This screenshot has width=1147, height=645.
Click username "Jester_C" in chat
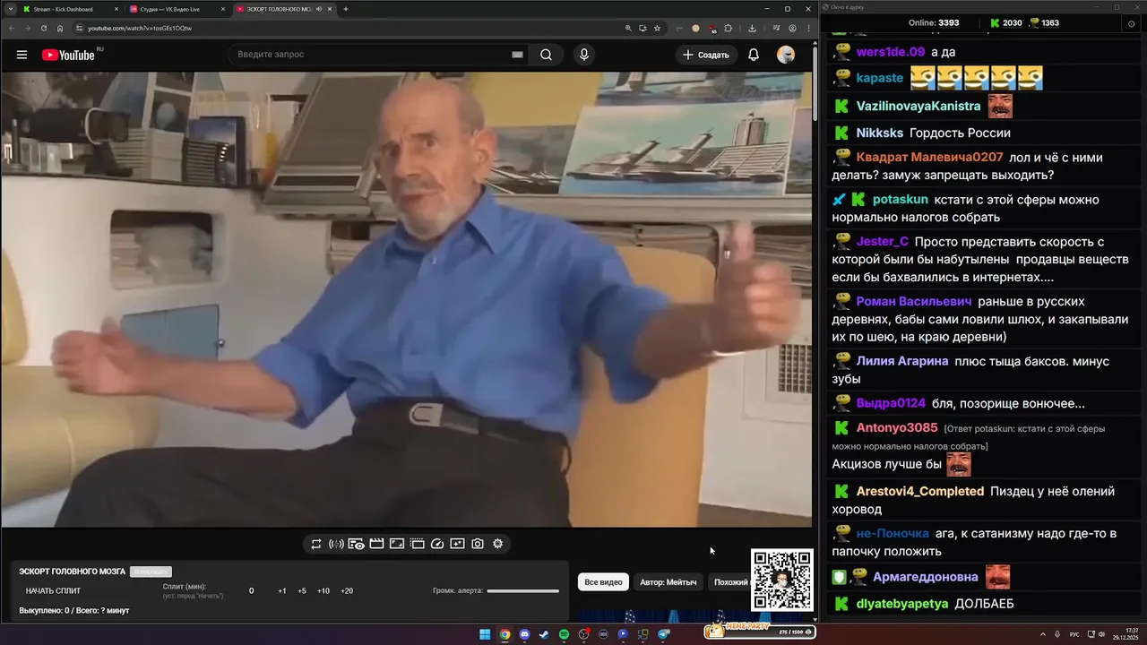(x=882, y=242)
